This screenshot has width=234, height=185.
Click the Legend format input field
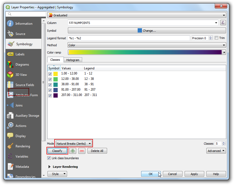click(129, 38)
